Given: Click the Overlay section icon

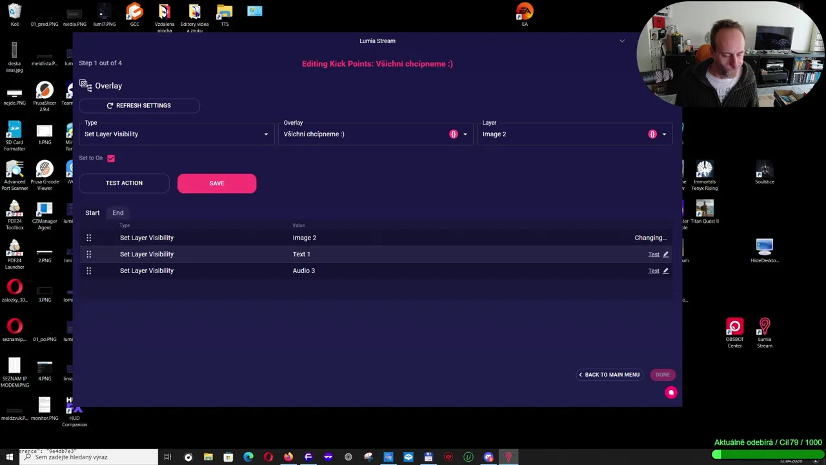Looking at the screenshot, I should pos(85,85).
